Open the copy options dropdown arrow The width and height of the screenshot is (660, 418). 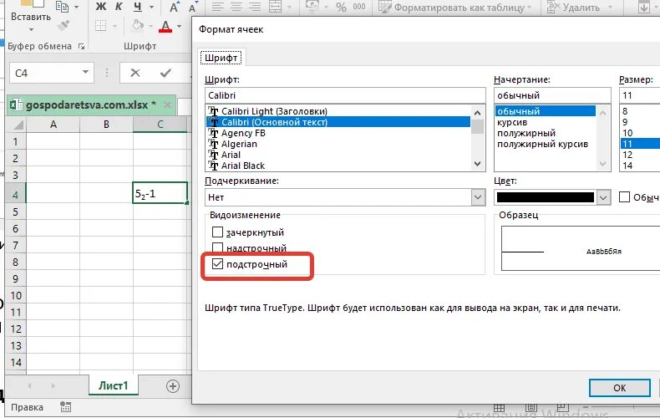pyautogui.click(x=76, y=8)
